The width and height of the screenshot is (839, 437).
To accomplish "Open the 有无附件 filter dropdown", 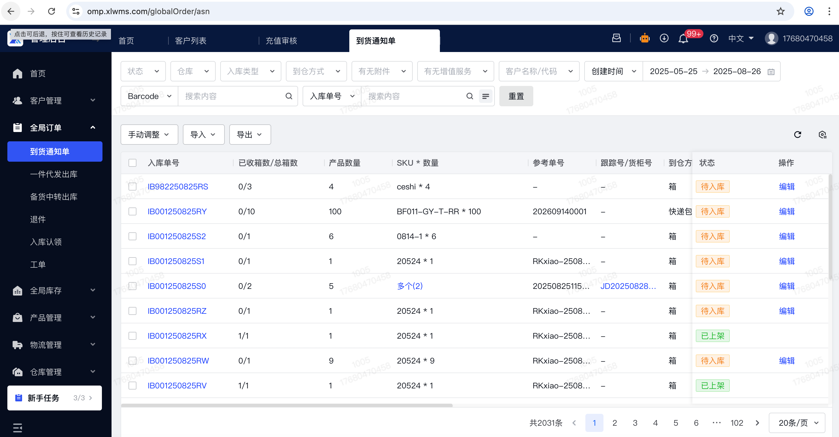I will pos(382,71).
